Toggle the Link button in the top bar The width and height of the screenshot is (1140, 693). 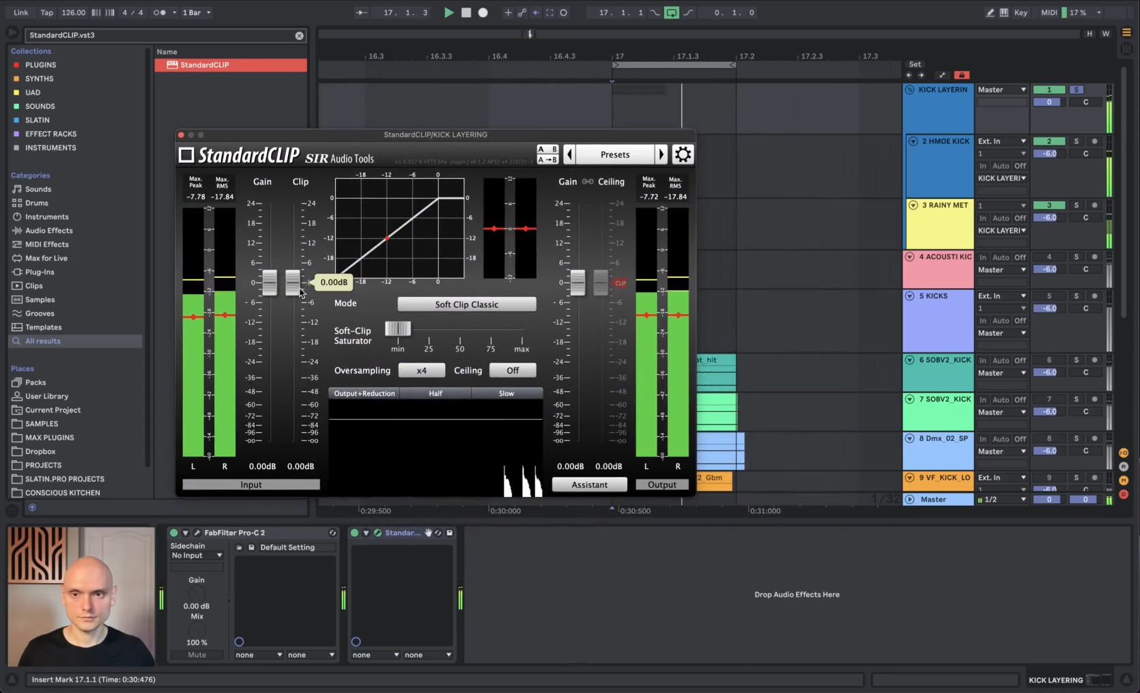point(20,12)
